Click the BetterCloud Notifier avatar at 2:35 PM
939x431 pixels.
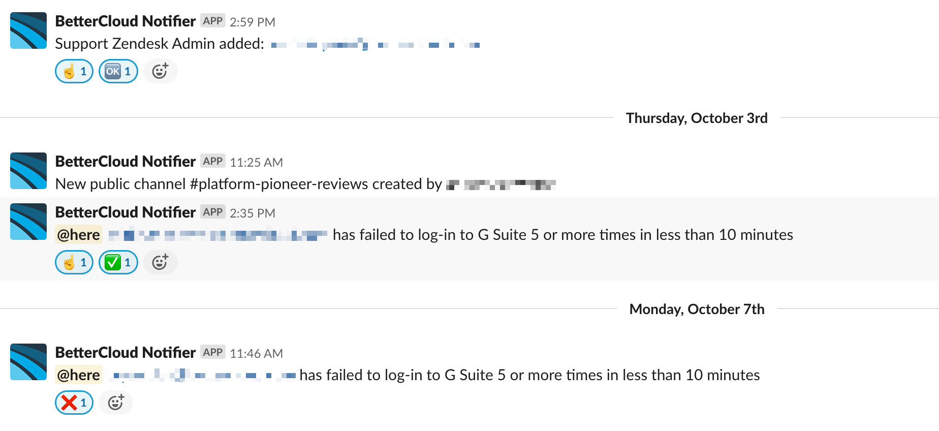coord(28,222)
